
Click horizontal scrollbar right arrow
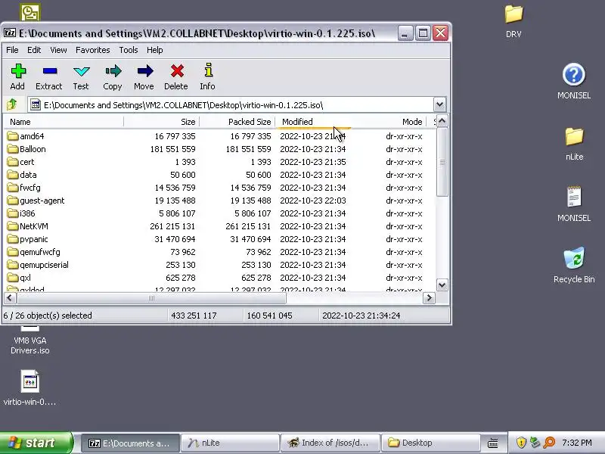[429, 298]
